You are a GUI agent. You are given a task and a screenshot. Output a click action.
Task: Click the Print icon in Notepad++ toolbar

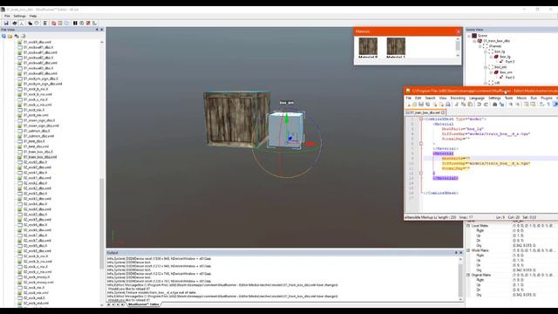point(448,105)
